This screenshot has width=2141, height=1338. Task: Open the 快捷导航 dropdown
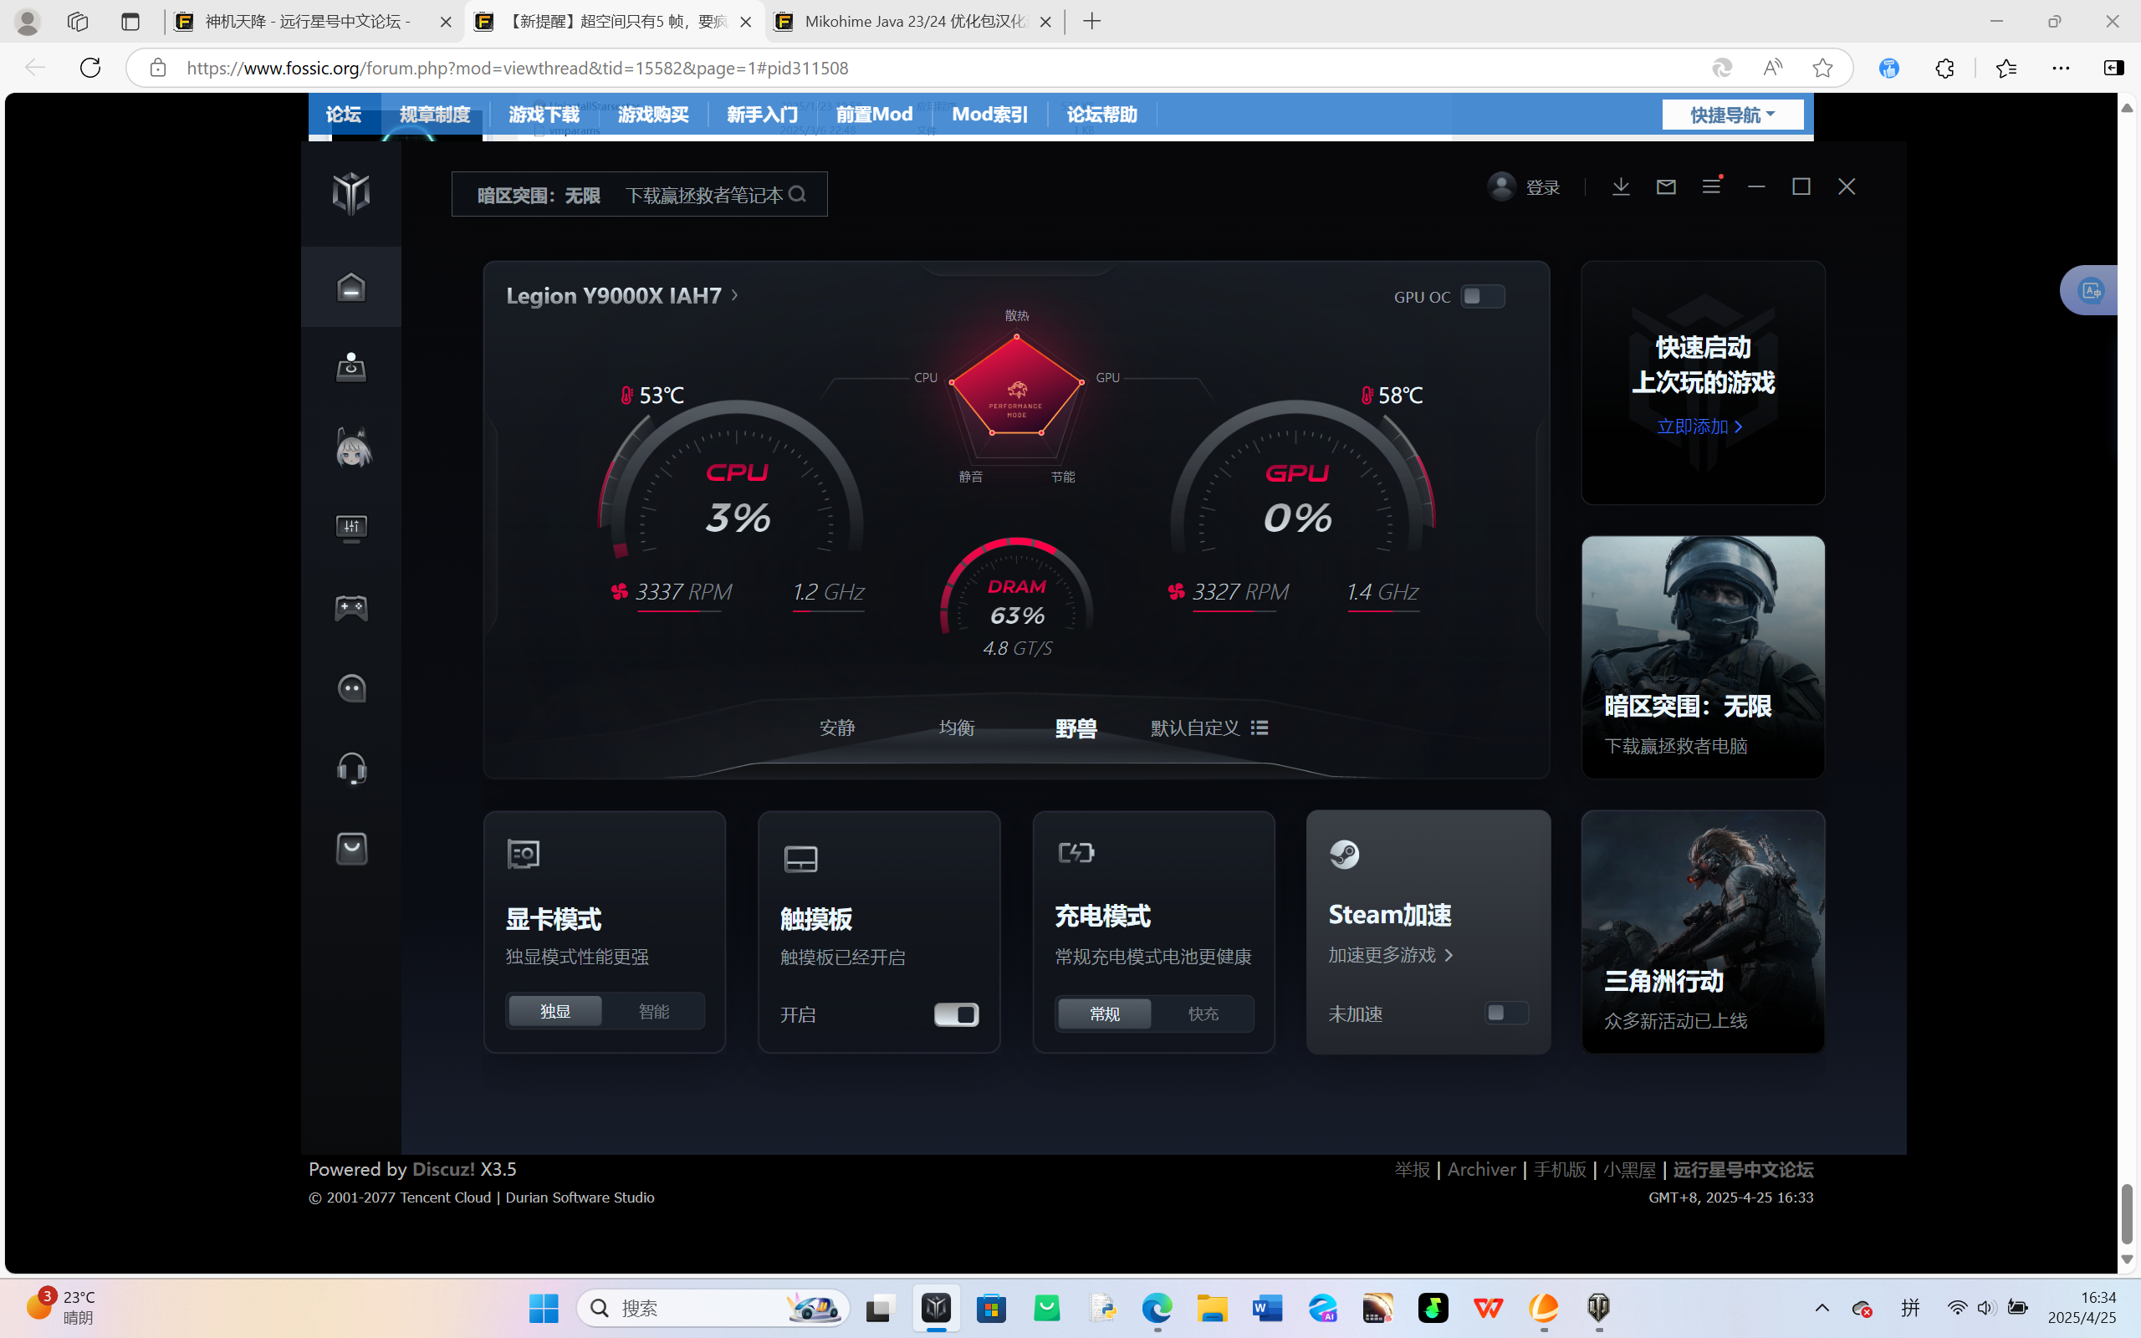click(x=1731, y=115)
